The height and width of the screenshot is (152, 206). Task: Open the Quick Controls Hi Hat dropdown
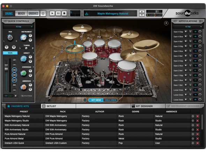[19, 27]
